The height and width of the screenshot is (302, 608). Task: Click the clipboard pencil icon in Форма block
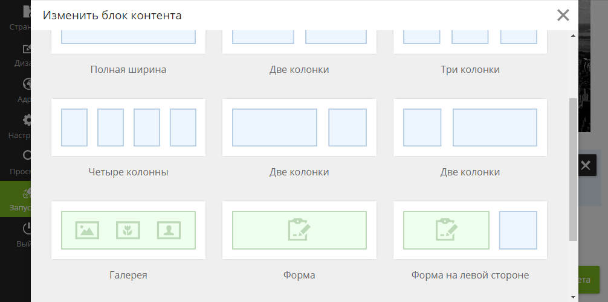[x=299, y=230]
